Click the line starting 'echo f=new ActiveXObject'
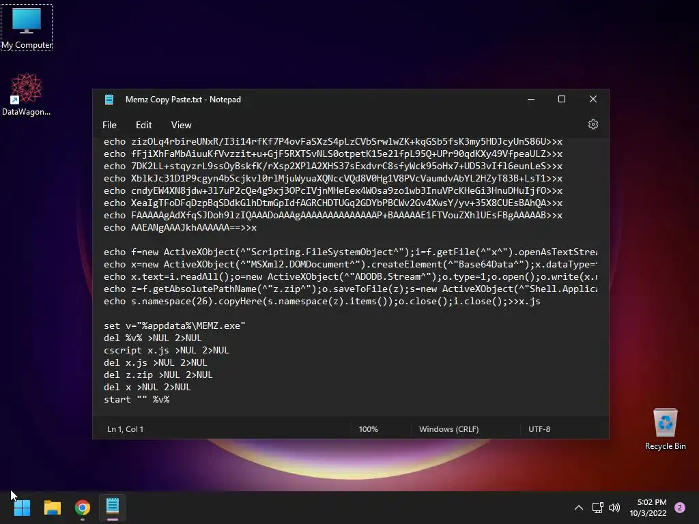Viewport: 699px width, 524px height. click(x=350, y=252)
